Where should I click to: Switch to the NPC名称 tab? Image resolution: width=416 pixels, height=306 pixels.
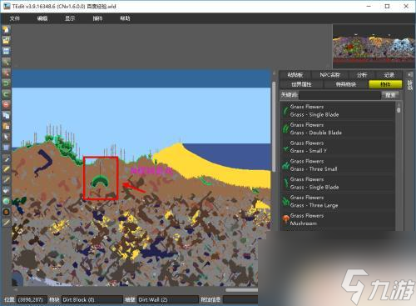click(x=329, y=75)
